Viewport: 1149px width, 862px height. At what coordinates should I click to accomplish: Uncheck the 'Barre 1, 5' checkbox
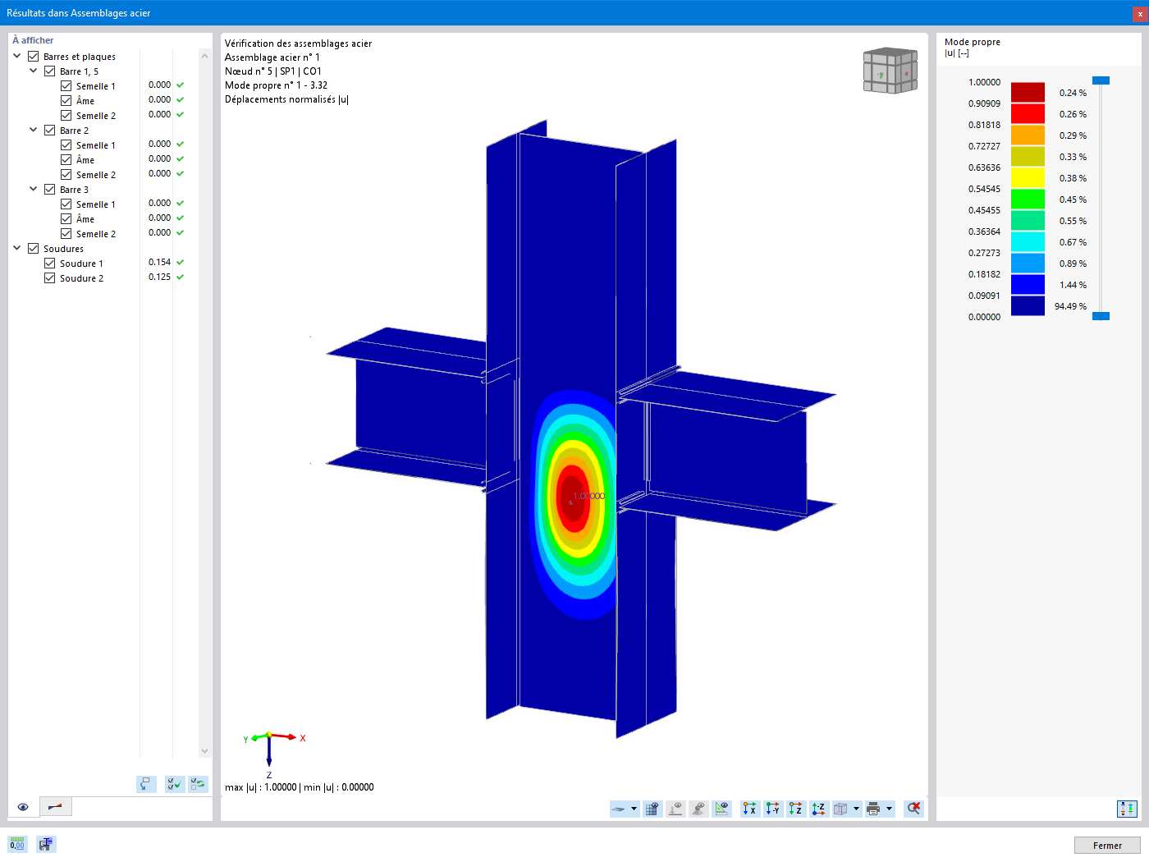(50, 71)
